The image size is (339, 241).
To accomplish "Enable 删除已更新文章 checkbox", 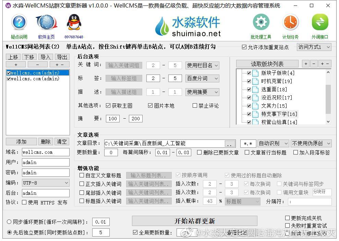I will (x=199, y=152).
